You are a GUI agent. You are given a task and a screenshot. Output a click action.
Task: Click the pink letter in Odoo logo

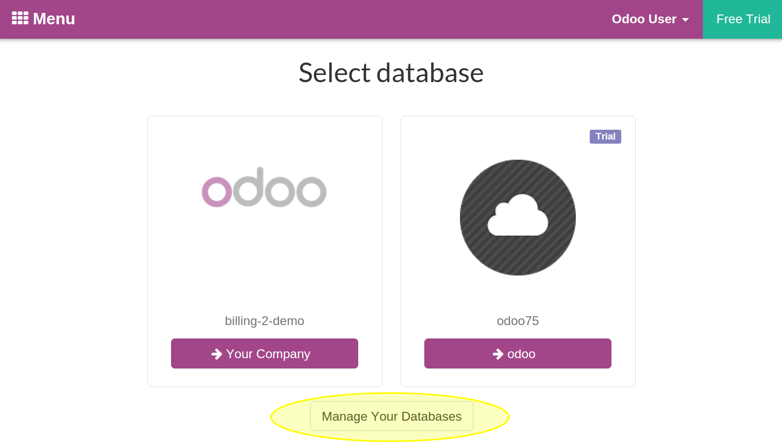(217, 192)
